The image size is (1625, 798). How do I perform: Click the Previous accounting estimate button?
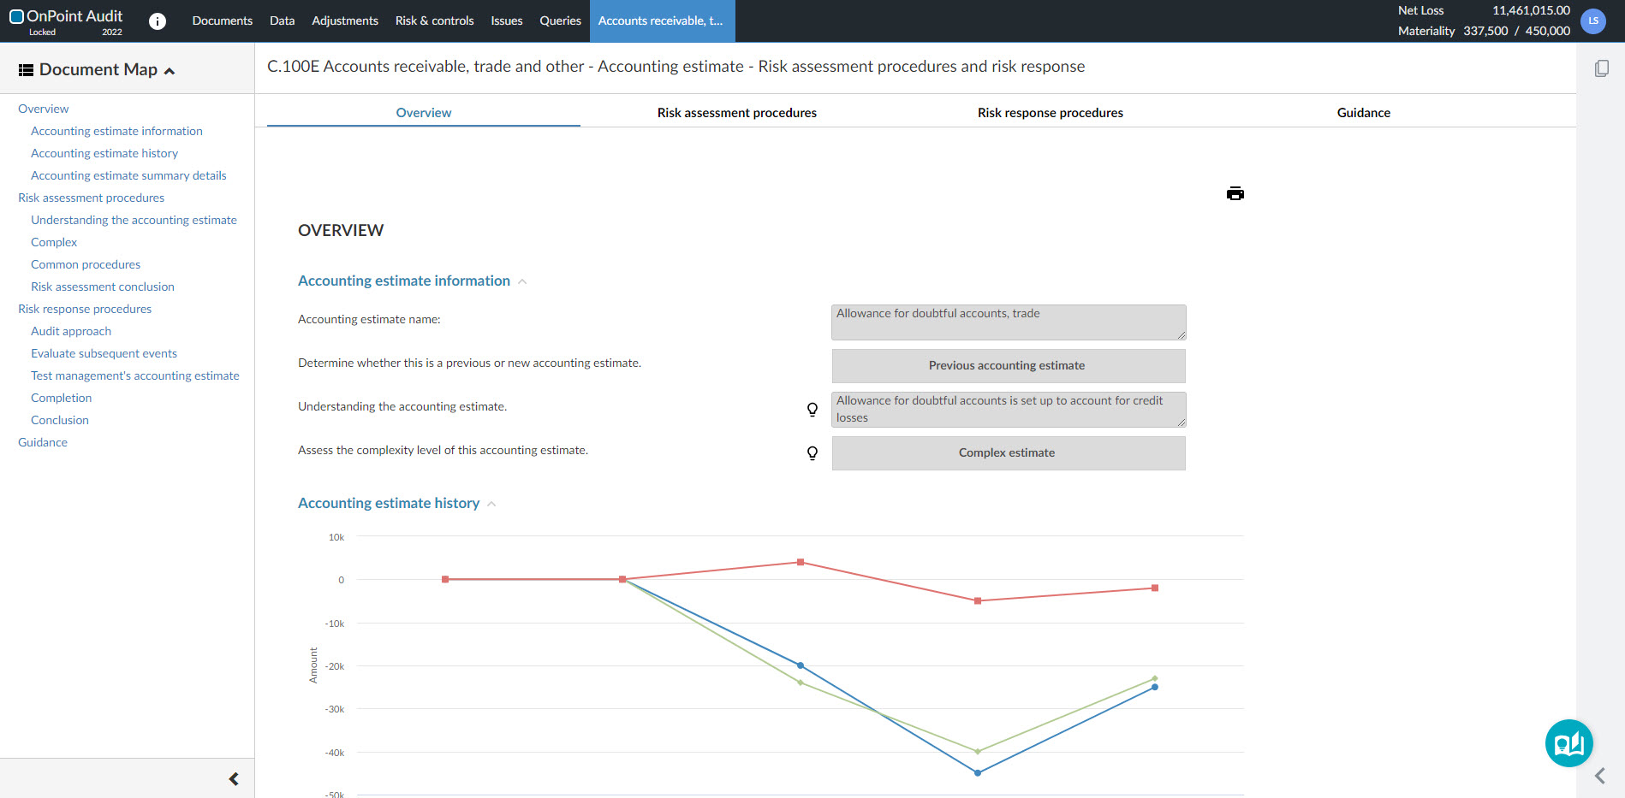tap(1008, 366)
